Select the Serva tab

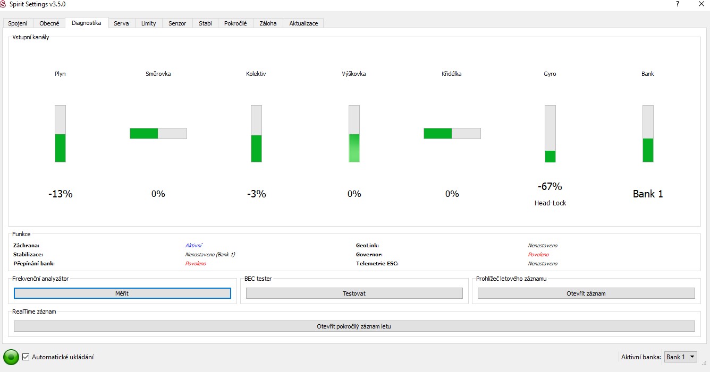121,23
